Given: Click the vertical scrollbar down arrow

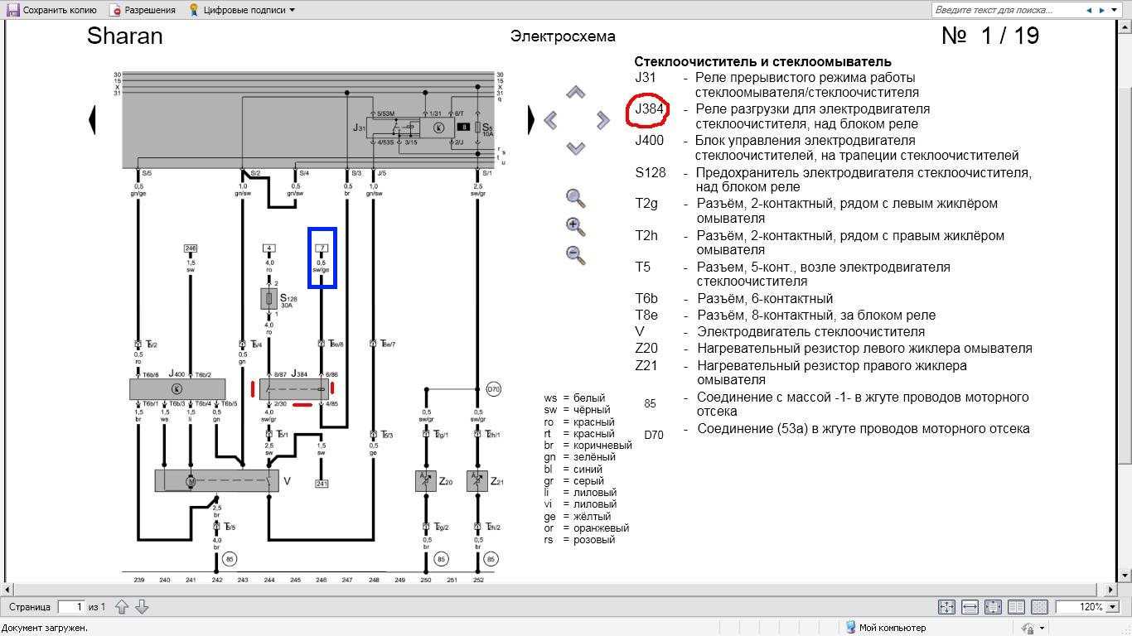Looking at the screenshot, I should 1125,576.
